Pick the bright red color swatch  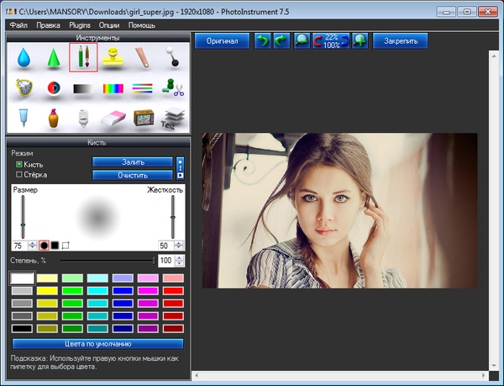pos(173,291)
